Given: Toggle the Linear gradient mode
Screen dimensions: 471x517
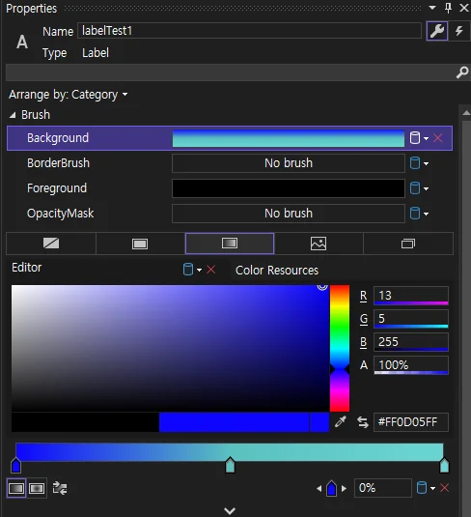Looking at the screenshot, I should (16, 488).
